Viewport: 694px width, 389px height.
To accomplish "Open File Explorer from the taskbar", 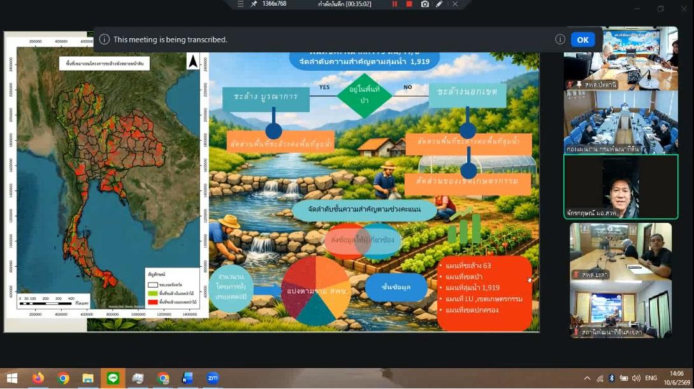I will click(x=88, y=378).
